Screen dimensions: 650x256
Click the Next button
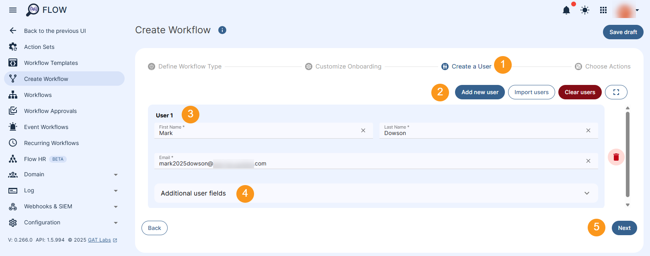click(624, 228)
